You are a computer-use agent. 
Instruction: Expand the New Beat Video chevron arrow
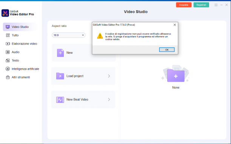click(109, 100)
